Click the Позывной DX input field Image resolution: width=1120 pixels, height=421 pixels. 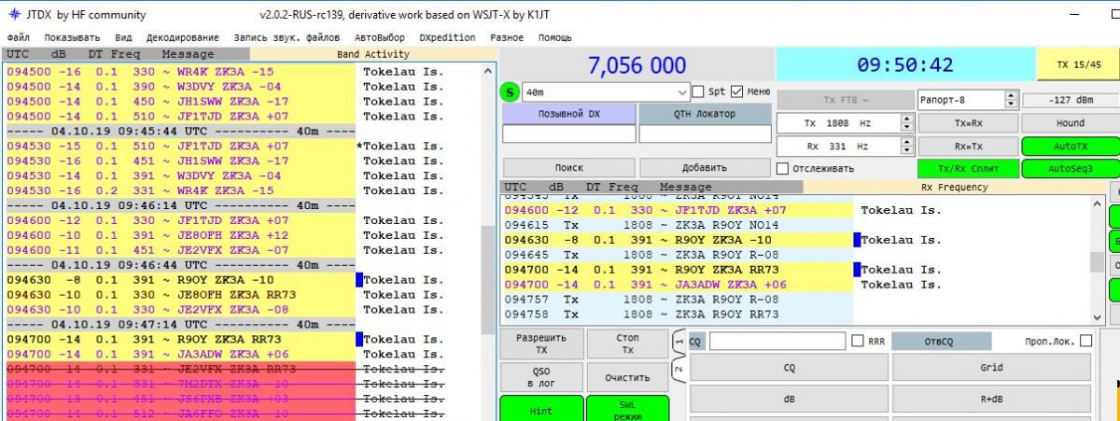click(567, 134)
